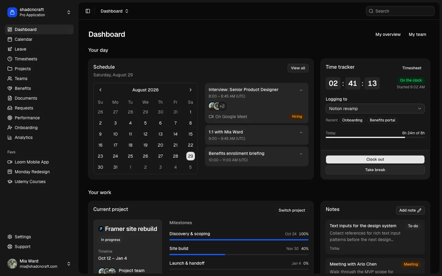The height and width of the screenshot is (276, 442).
Task: Switch to My team tab
Action: 417,34
